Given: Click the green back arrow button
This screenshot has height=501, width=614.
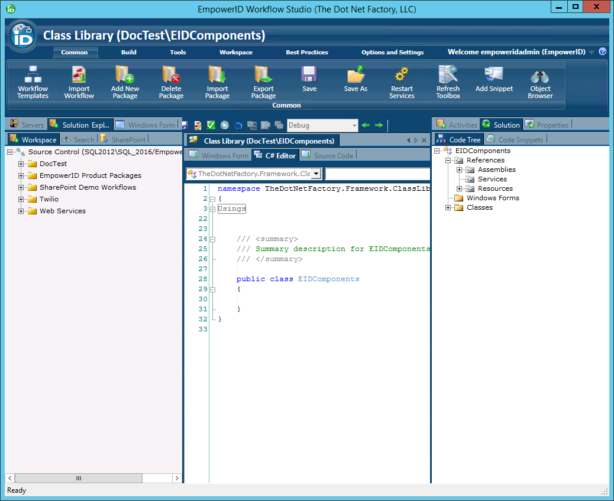Looking at the screenshot, I should (x=366, y=125).
